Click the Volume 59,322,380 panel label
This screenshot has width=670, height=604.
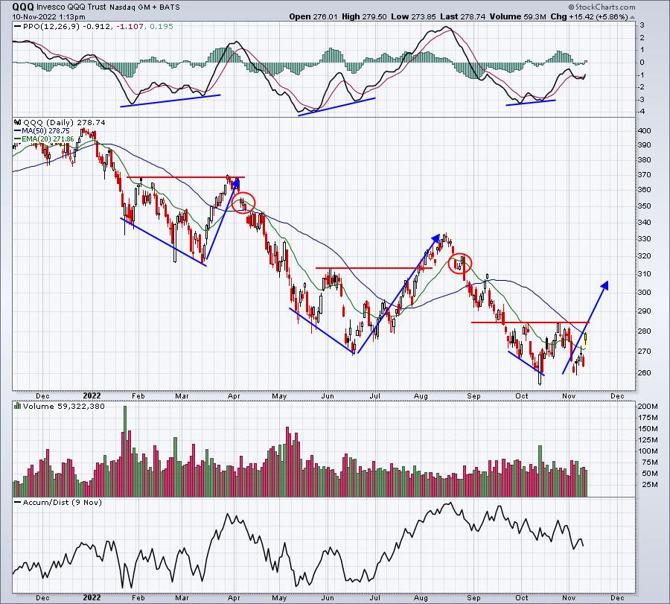click(64, 406)
